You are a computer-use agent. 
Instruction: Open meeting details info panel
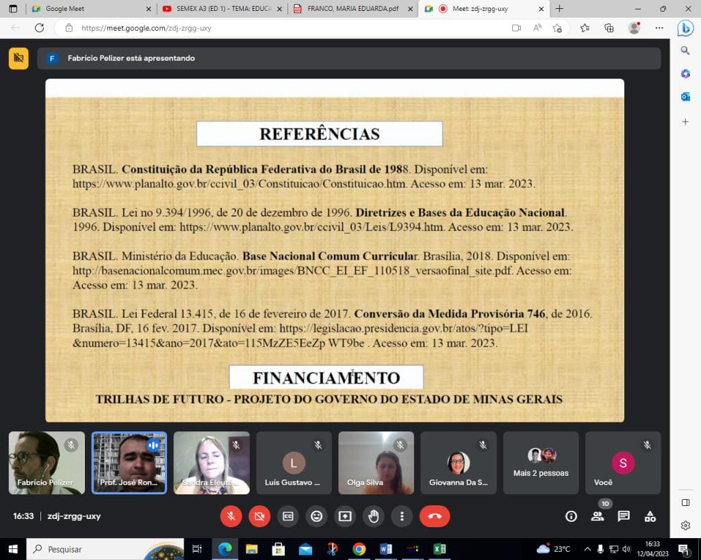(x=571, y=516)
